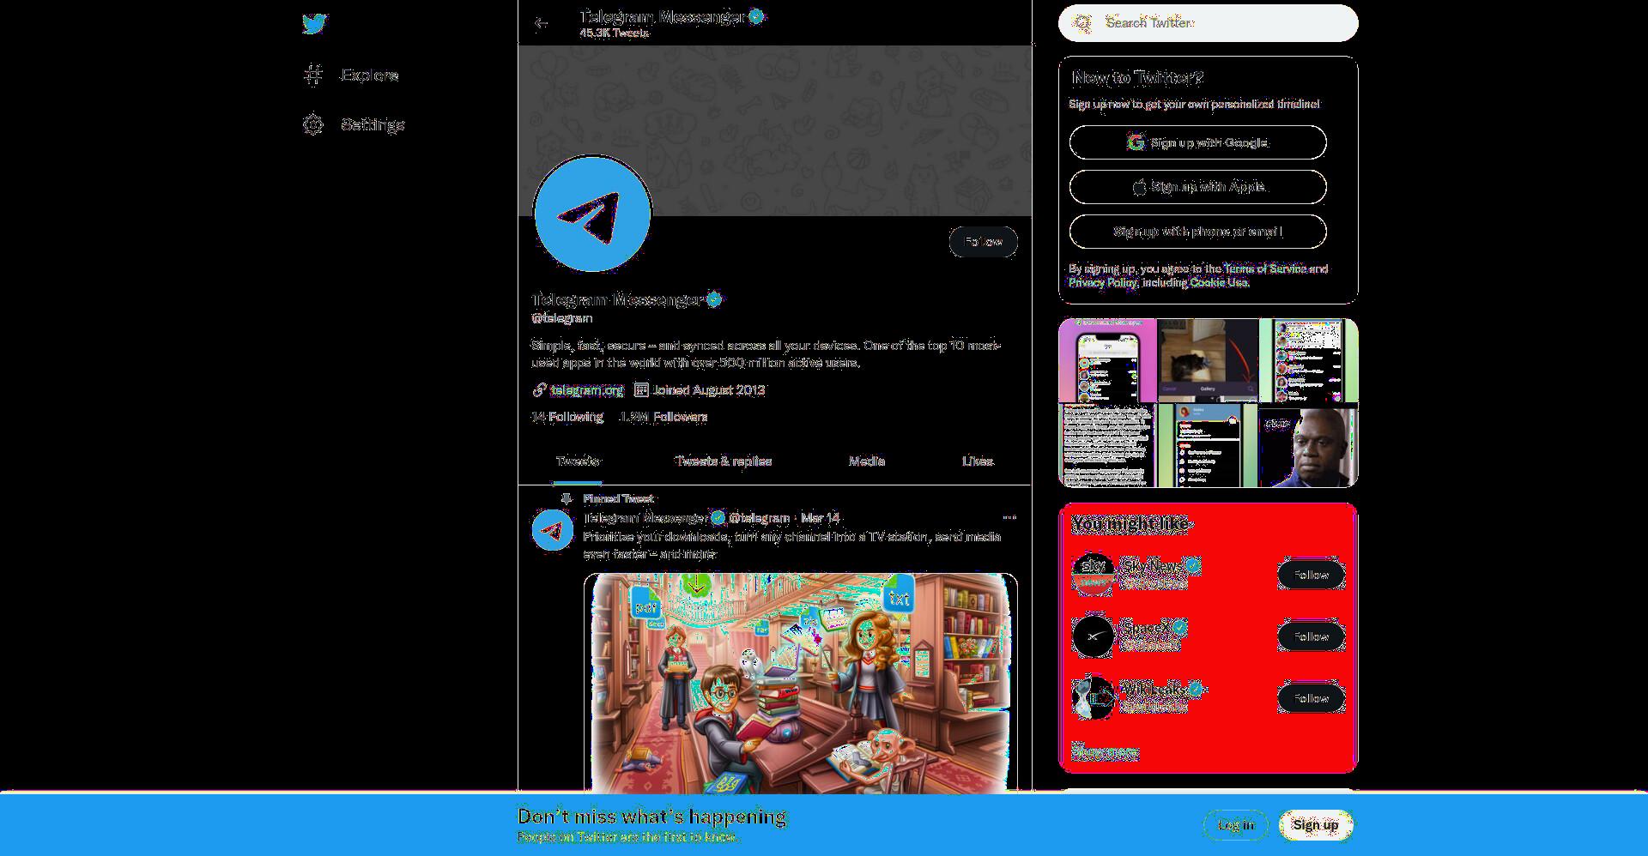Click the link icon next to telegram.org
1648x856 pixels.
click(539, 390)
